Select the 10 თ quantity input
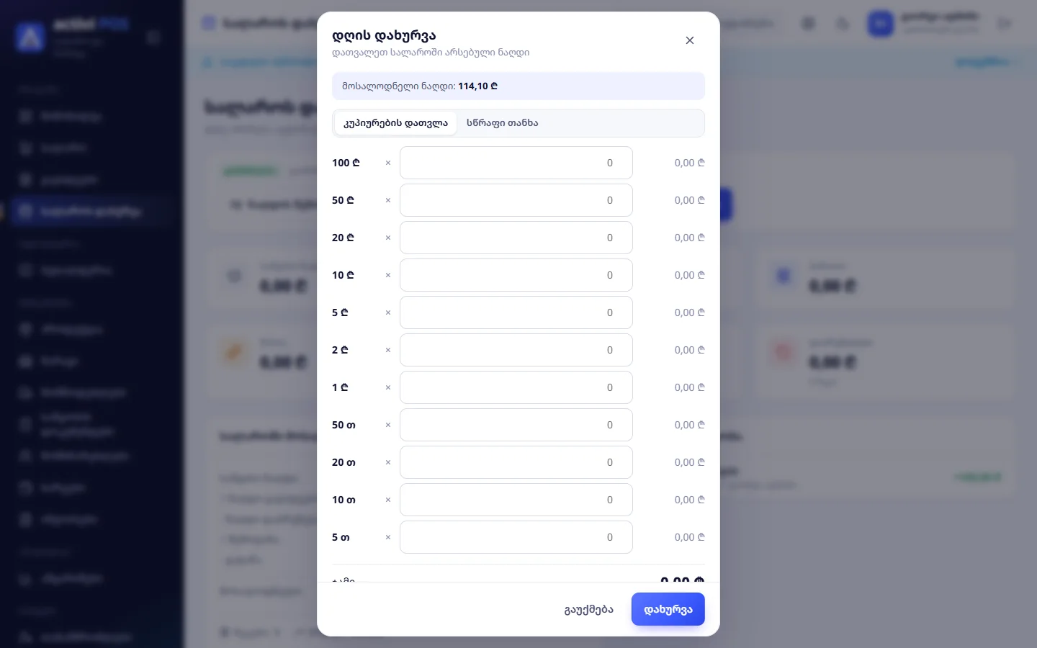Screen dimensions: 1037x648 [x=516, y=500]
